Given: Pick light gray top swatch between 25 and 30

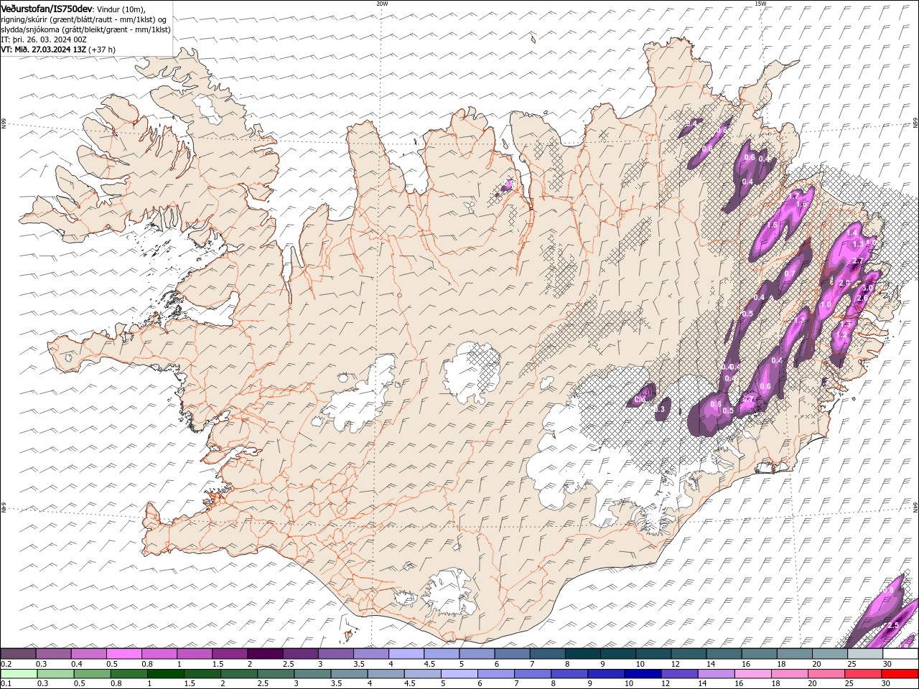Looking at the screenshot, I should point(865,654).
